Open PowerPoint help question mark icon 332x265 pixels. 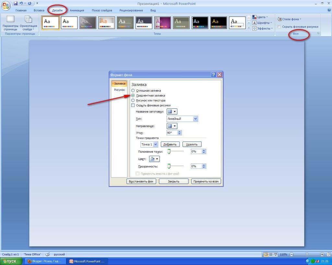click(x=329, y=10)
